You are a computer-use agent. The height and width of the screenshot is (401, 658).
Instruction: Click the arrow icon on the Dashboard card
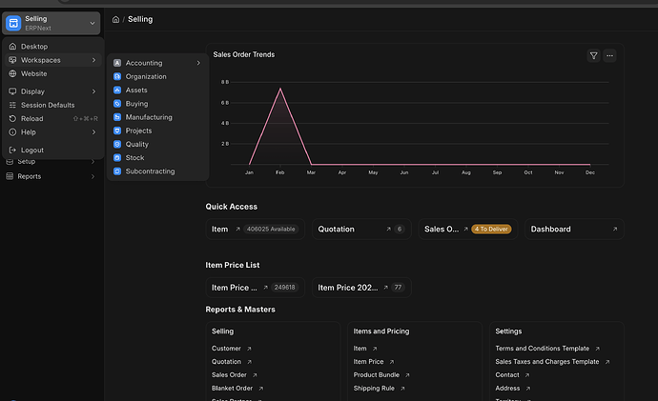click(615, 230)
